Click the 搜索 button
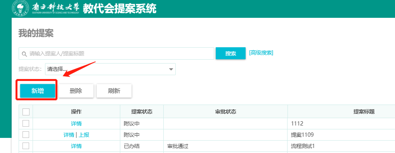This screenshot has width=395, height=153. [x=230, y=53]
